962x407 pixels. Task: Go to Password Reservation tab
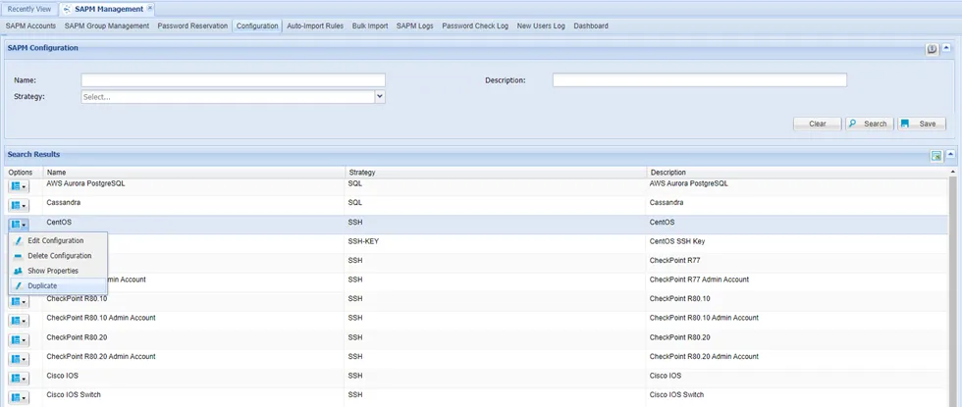(x=192, y=25)
